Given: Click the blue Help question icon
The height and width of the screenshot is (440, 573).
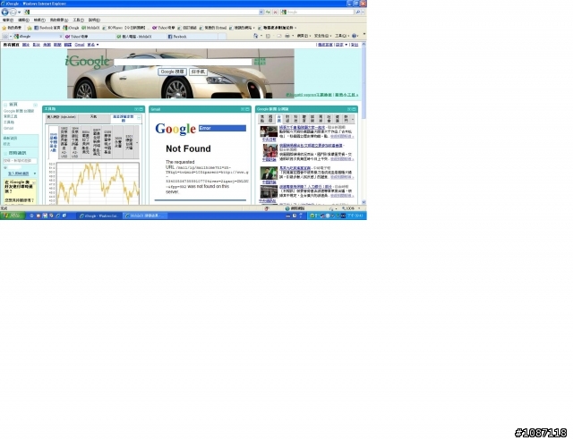Looking at the screenshot, I should click(x=354, y=36).
